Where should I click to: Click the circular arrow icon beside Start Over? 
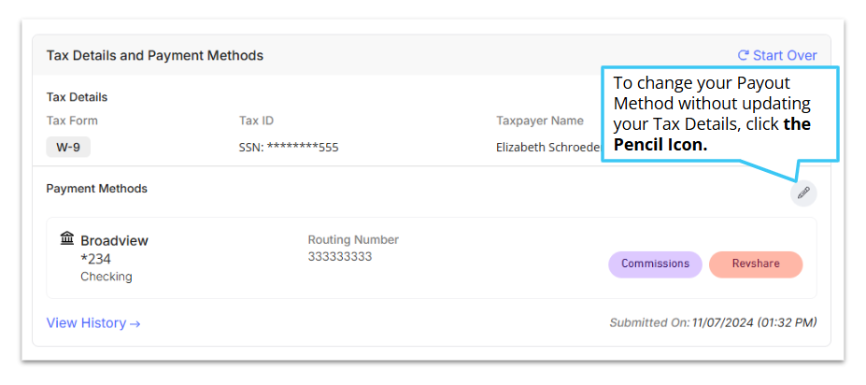coord(744,55)
